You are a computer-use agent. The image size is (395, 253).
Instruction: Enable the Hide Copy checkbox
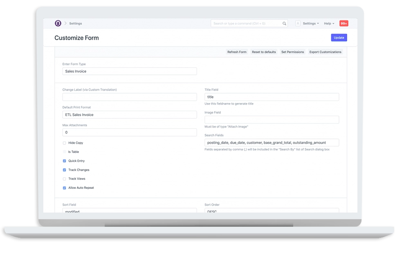64,143
